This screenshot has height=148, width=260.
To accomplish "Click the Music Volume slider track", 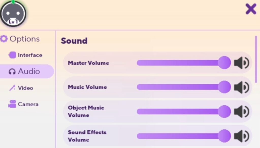I will click(x=178, y=87).
